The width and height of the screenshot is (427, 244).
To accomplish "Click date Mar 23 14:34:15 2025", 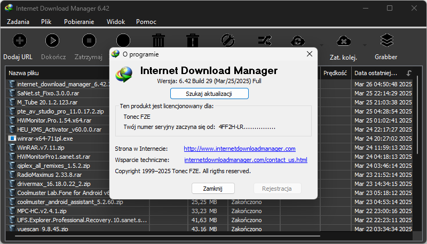I will click(383, 184).
